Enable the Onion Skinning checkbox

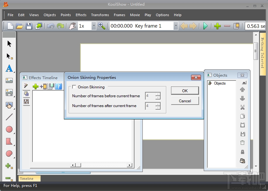pos(74,87)
